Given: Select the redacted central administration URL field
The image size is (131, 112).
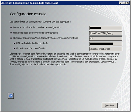Looking at the screenshot, I should point(106,44).
